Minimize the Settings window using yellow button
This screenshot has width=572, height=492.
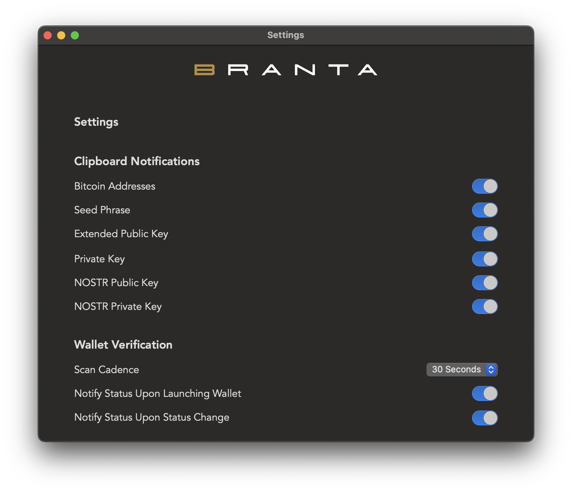tap(61, 35)
